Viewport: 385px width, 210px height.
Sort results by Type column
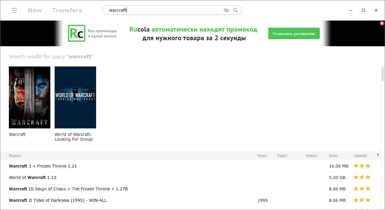(282, 156)
